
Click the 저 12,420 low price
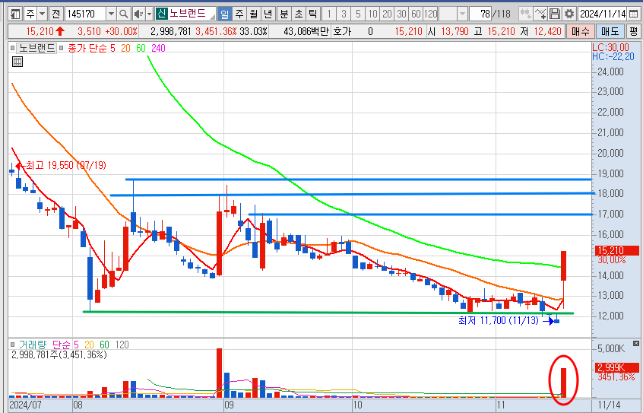540,32
